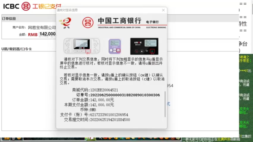Click the 本期支付金额 142,000.00元 line
This screenshot has width=253, height=142.
(x=89, y=105)
